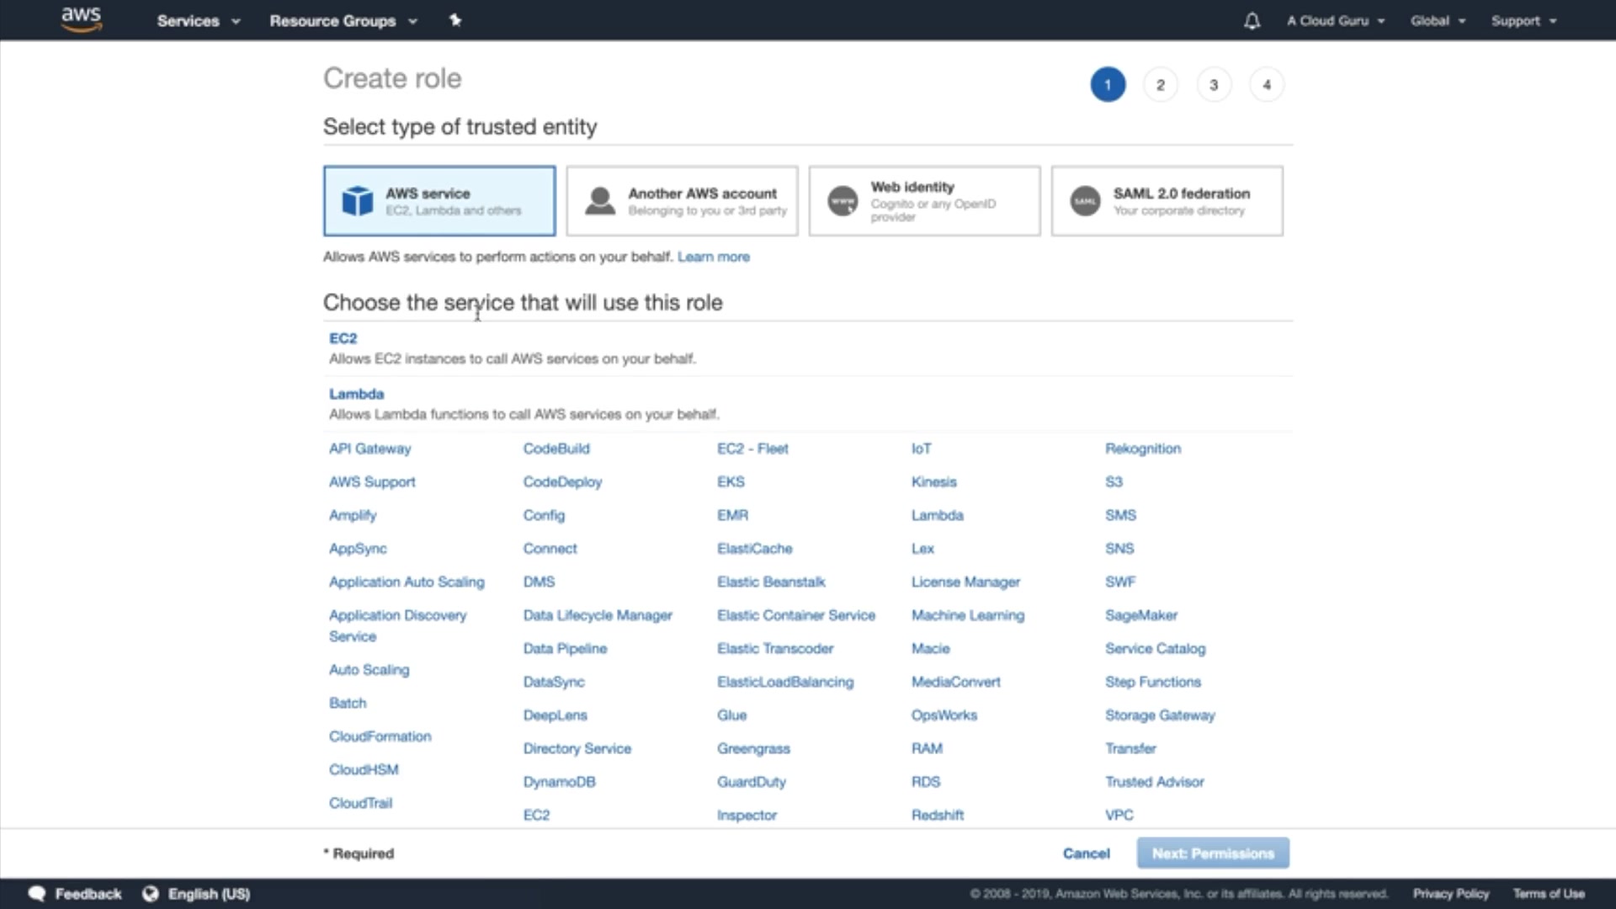Click the Web identity www icon

coord(842,201)
